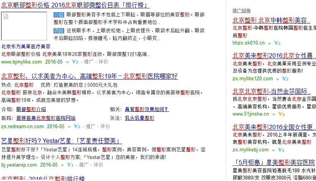Viewport: 316px width, 181px height.
Task: Select the blue 介绍 tab label
Action: tap(59, 15)
